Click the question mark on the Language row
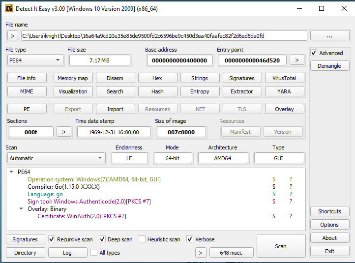 point(291,194)
